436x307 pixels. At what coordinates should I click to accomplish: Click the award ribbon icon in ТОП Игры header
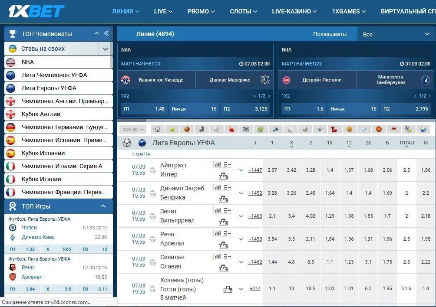click(x=13, y=206)
